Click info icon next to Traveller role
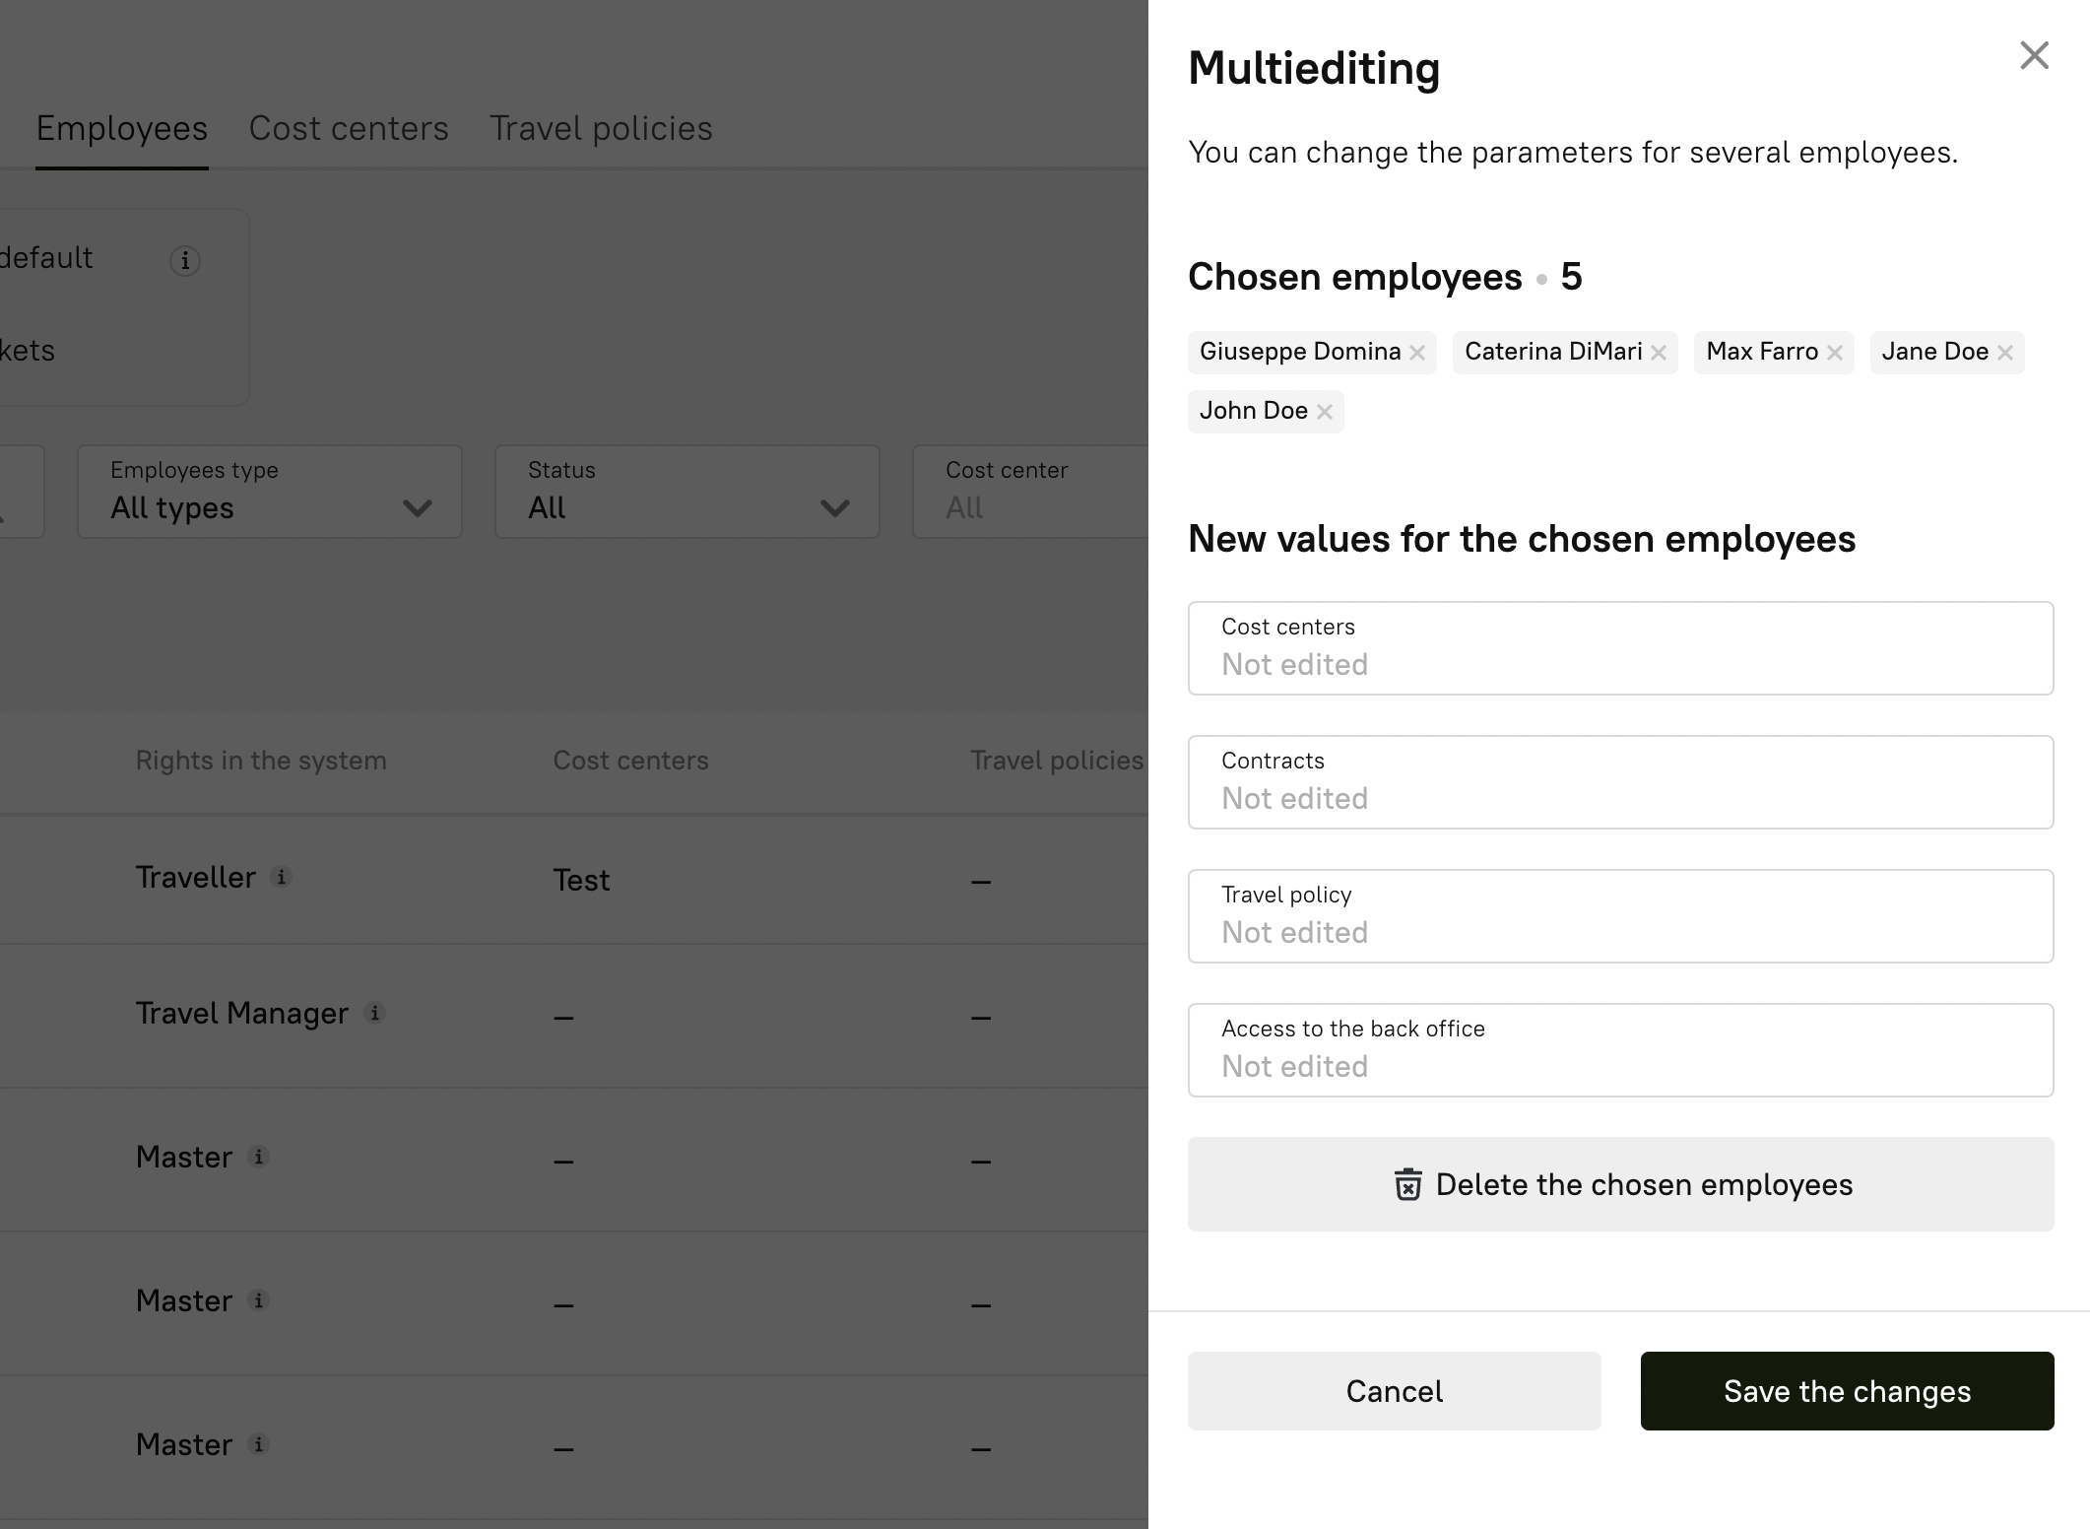 pos(282,877)
